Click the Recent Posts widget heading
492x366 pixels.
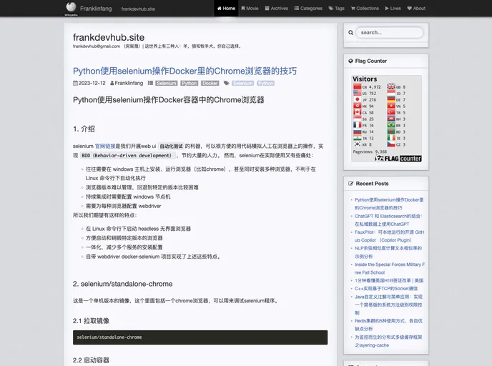[x=372, y=184]
